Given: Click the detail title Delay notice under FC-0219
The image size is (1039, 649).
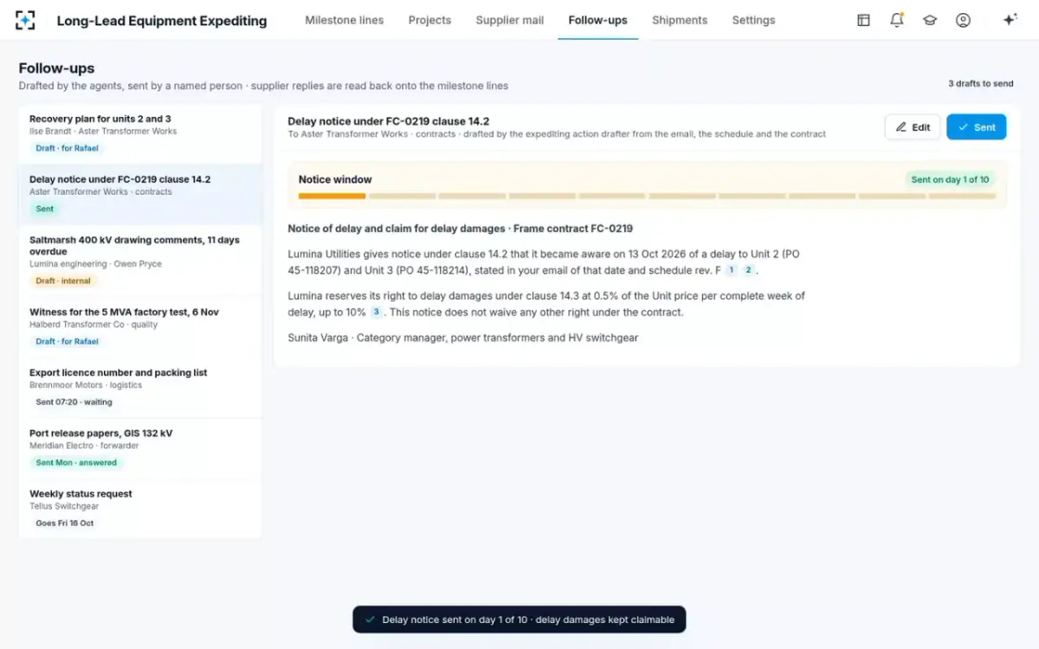Looking at the screenshot, I should point(389,121).
